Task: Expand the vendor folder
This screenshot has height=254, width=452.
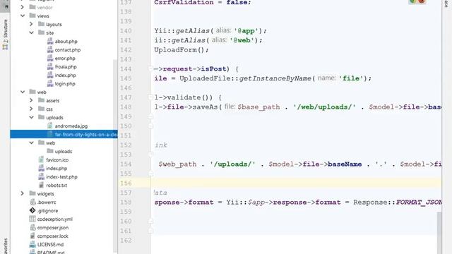Action: click(23, 7)
